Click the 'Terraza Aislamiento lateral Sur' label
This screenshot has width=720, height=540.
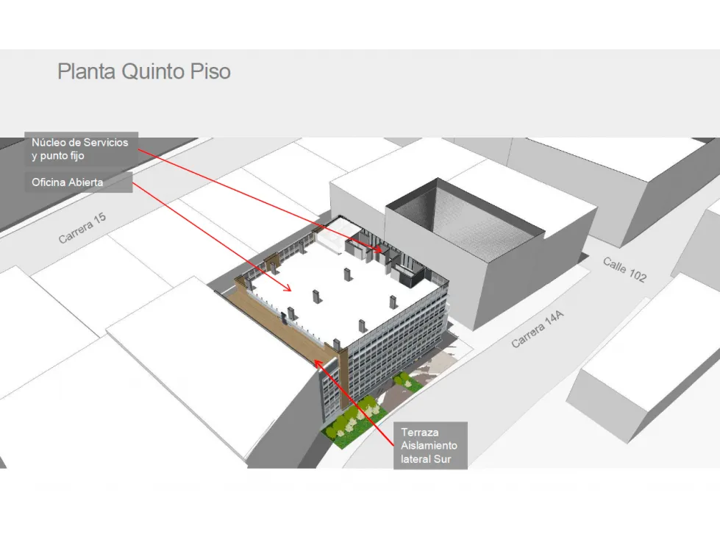[430, 445]
